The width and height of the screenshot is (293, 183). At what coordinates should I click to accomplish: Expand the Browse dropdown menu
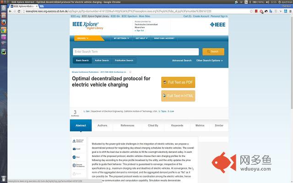pyautogui.click(x=82, y=38)
